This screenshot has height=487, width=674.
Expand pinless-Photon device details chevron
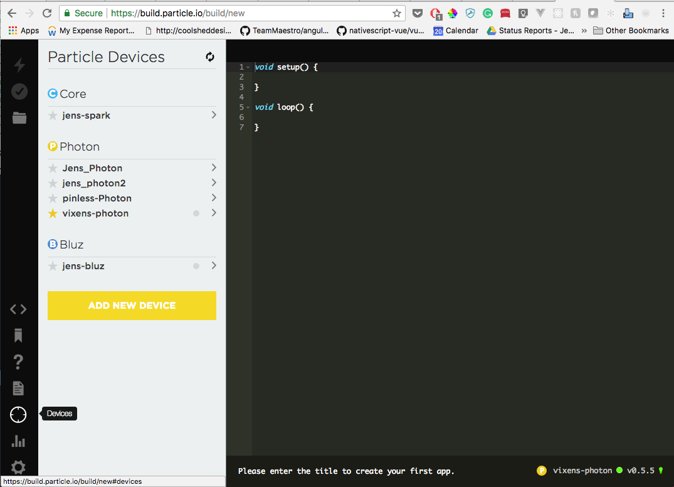(x=214, y=198)
